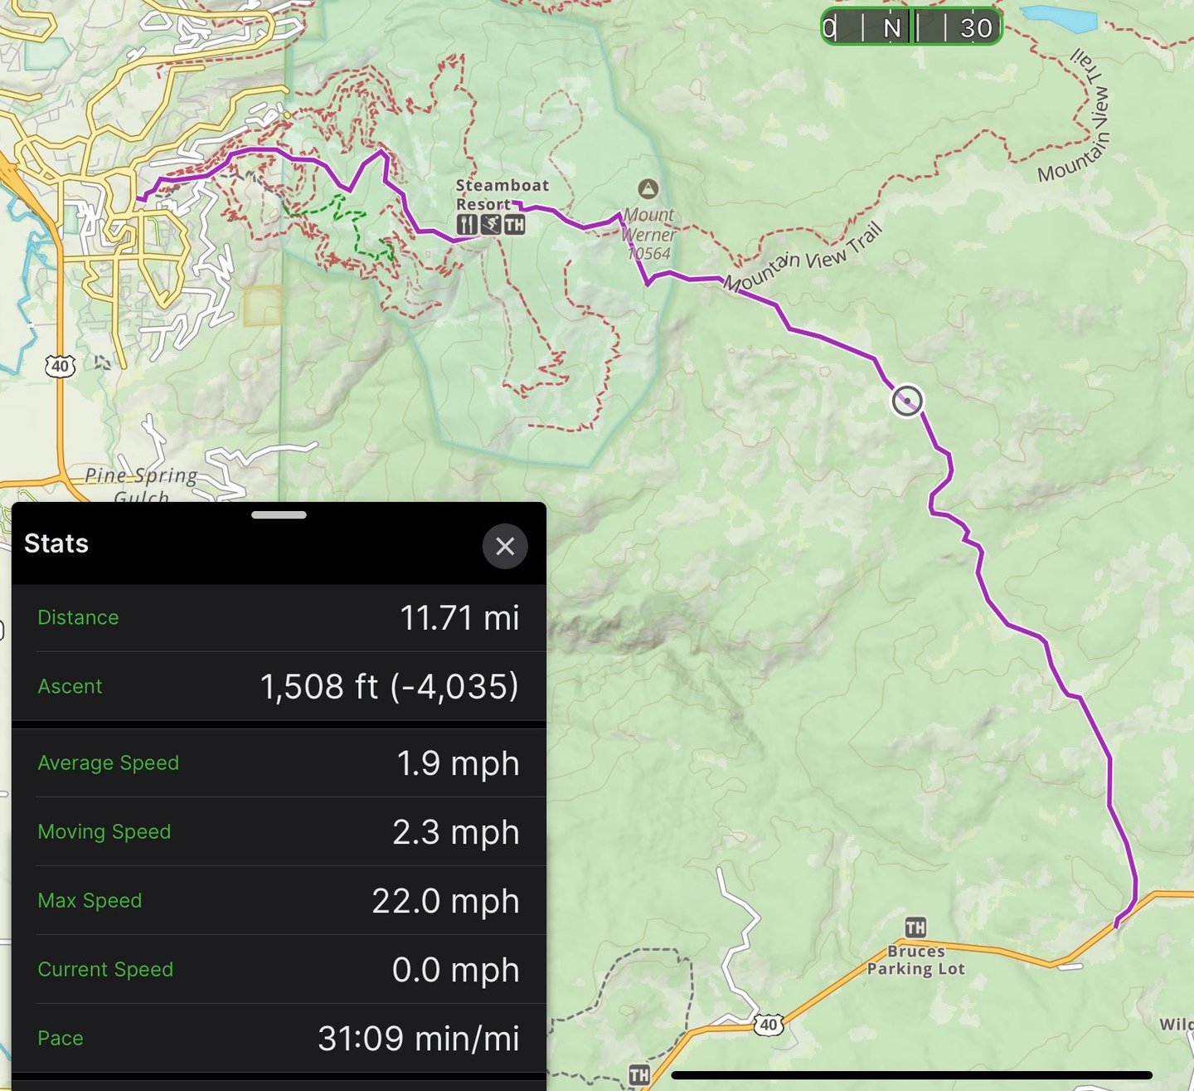Tap the Pine Spring Gulch map label
Image resolution: width=1194 pixels, height=1091 pixels.
pyautogui.click(x=141, y=485)
